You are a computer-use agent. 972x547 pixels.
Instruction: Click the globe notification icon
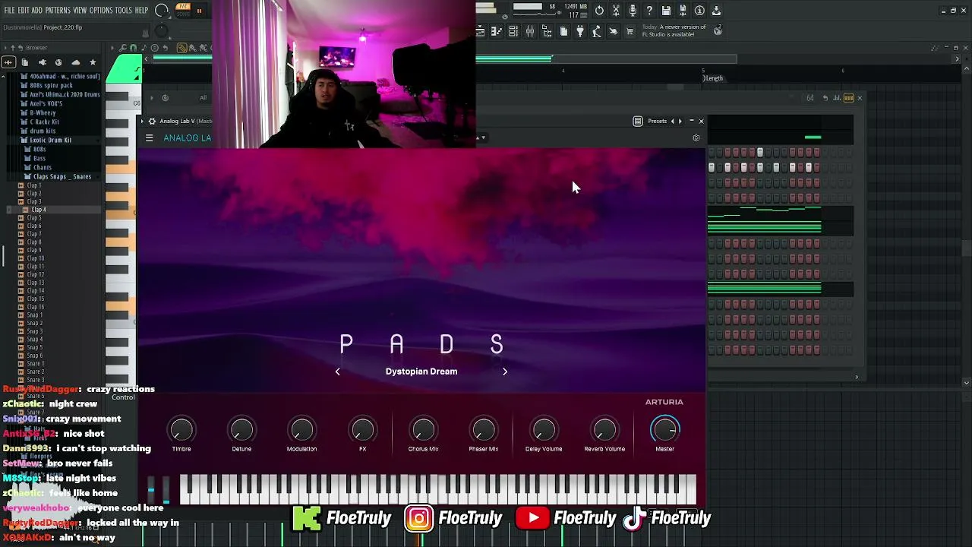(718, 30)
